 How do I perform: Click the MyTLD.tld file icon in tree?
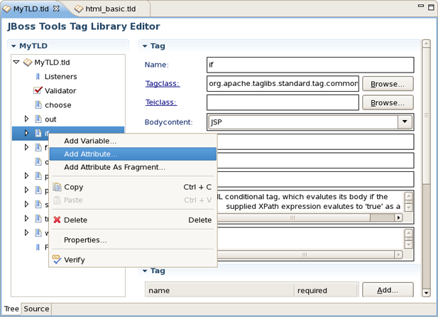click(x=28, y=62)
